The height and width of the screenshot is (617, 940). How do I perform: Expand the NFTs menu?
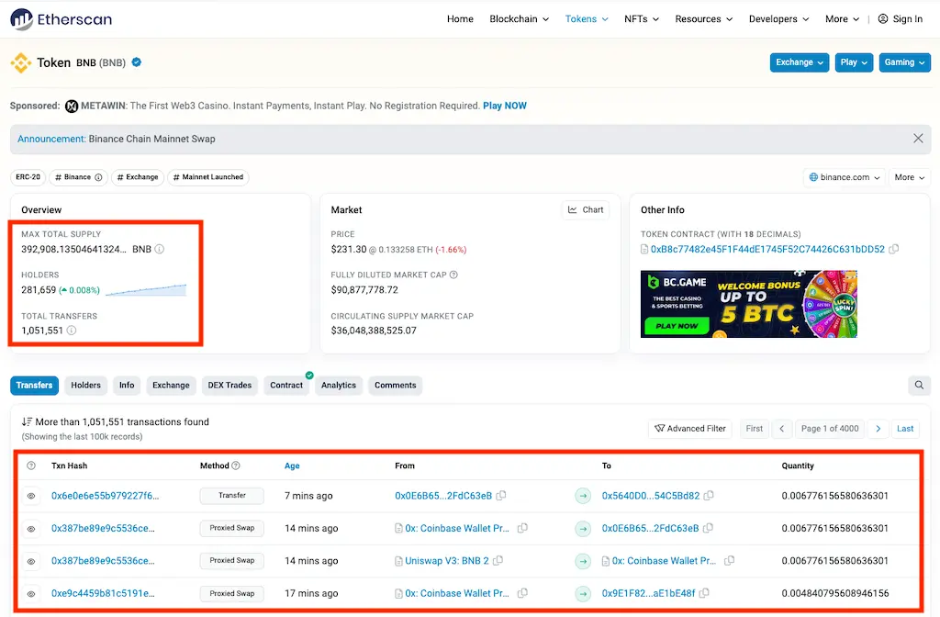(642, 19)
